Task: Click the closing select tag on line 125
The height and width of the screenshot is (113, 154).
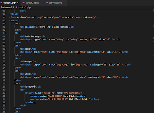Action: click(31, 102)
